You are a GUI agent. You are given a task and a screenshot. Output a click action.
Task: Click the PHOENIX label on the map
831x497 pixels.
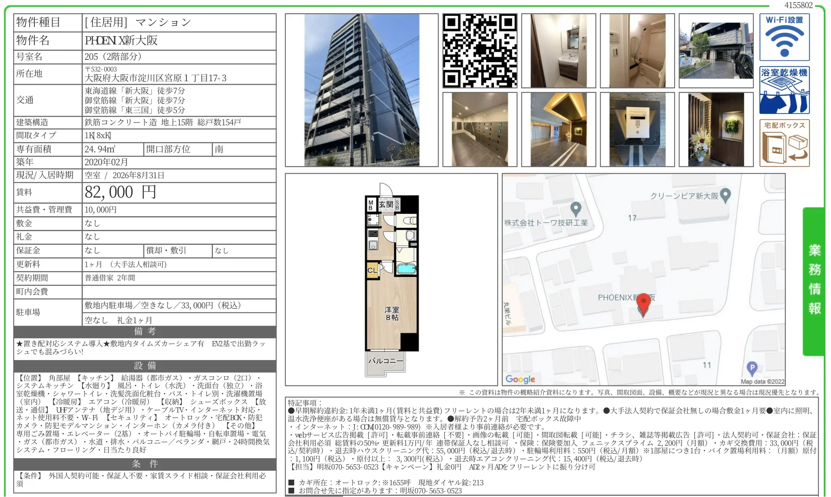(x=626, y=297)
